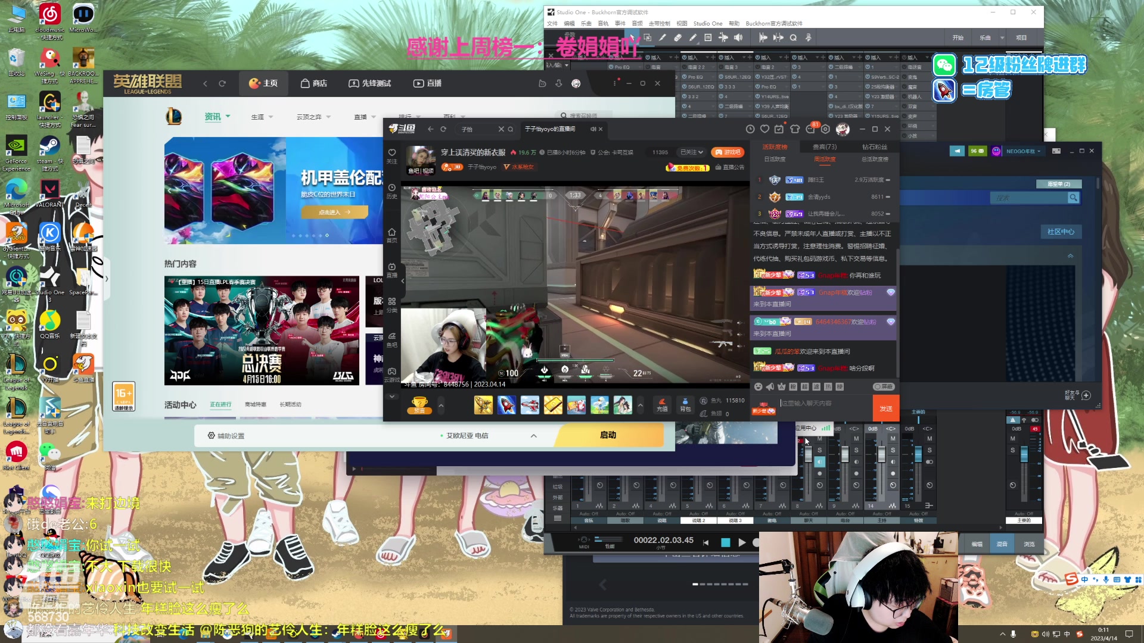The width and height of the screenshot is (1144, 643).
Task: Adjust the channel 15 特效 volume fader
Action: (x=918, y=455)
